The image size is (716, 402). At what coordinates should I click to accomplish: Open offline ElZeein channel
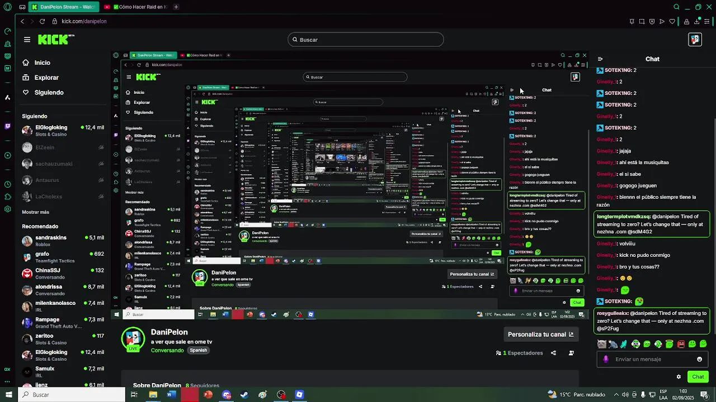(x=63, y=147)
